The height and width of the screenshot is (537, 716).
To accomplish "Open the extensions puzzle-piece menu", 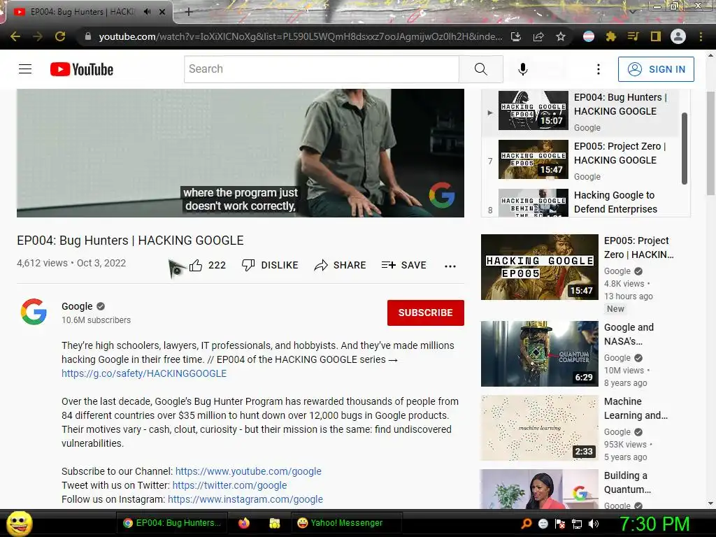I will (x=611, y=36).
